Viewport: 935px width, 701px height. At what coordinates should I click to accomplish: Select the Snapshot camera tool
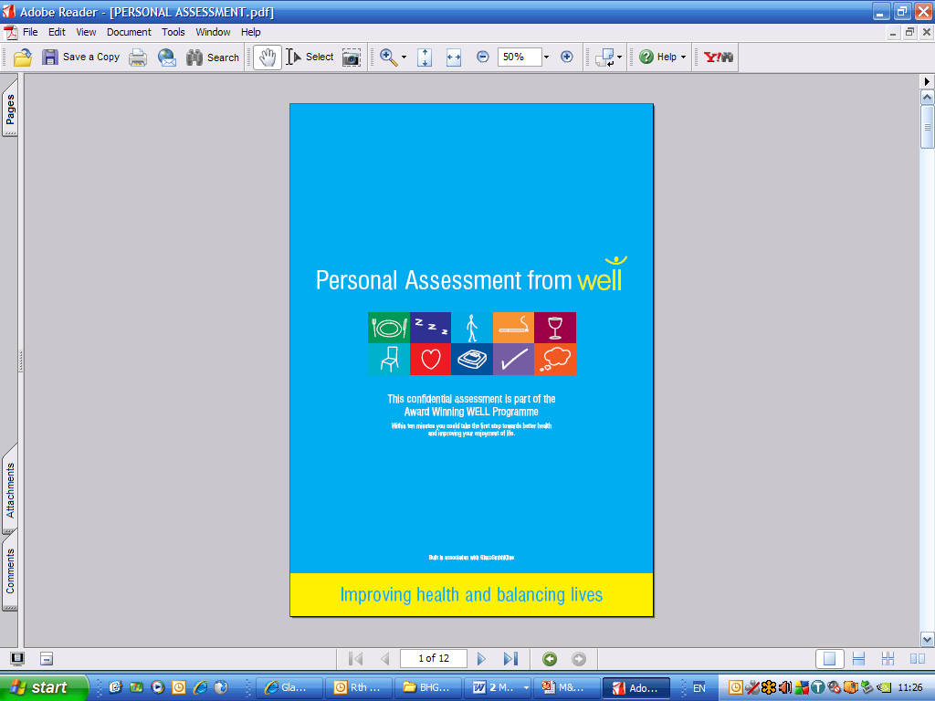pos(352,58)
